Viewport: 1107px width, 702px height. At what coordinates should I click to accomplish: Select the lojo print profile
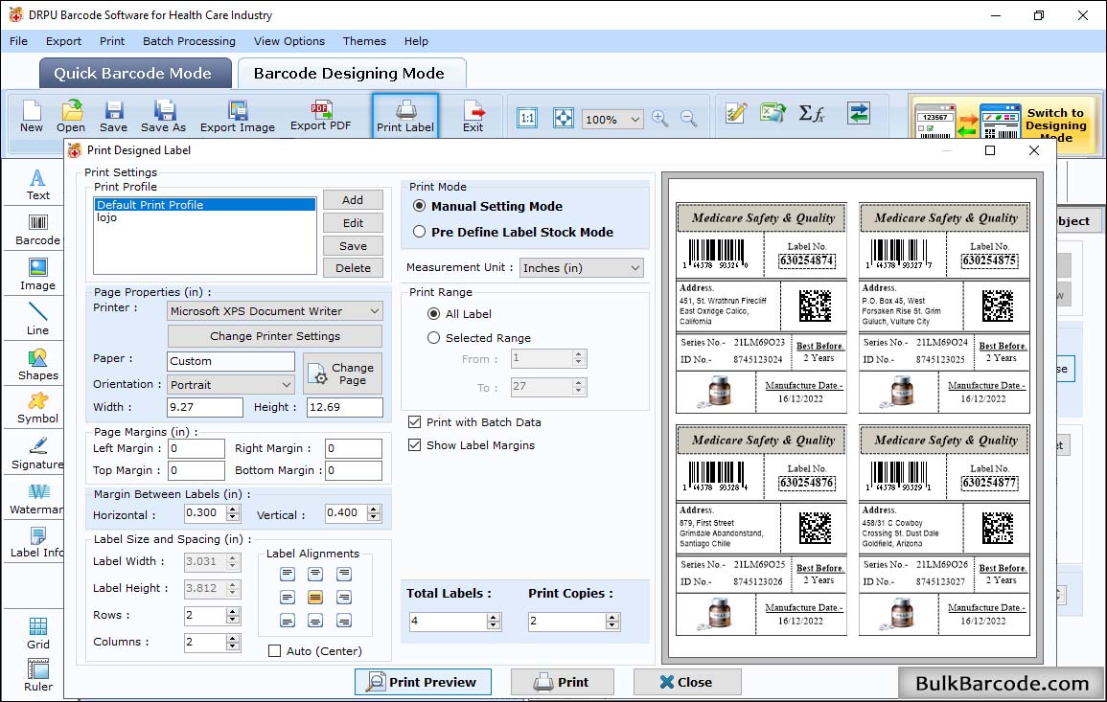coord(106,218)
